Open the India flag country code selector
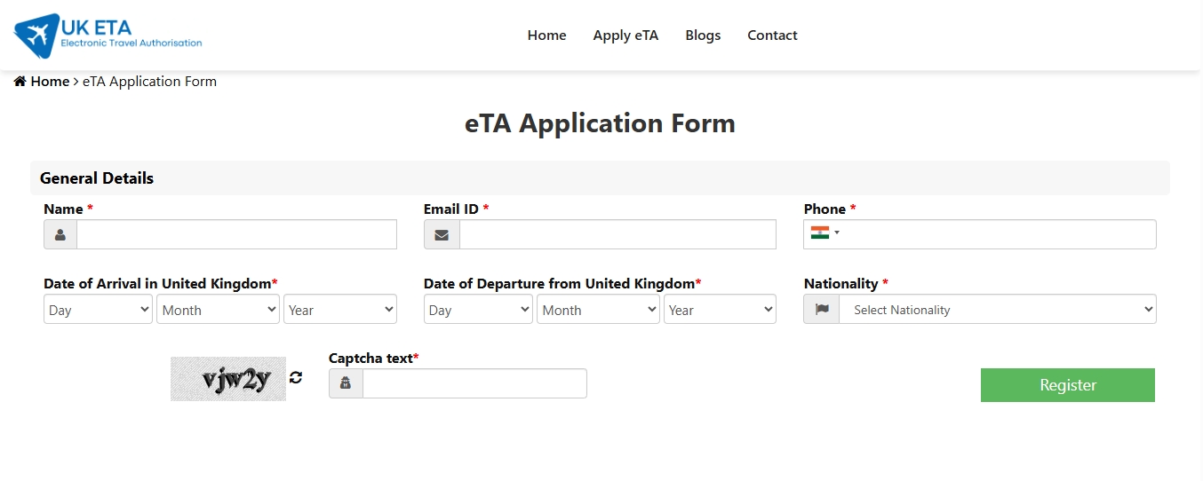 pyautogui.click(x=825, y=233)
